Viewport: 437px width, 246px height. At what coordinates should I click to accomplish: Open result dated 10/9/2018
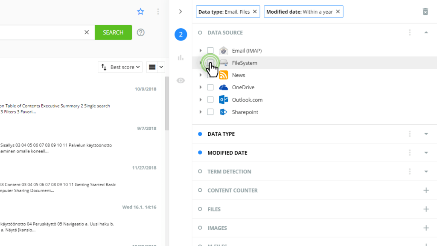coord(78,100)
